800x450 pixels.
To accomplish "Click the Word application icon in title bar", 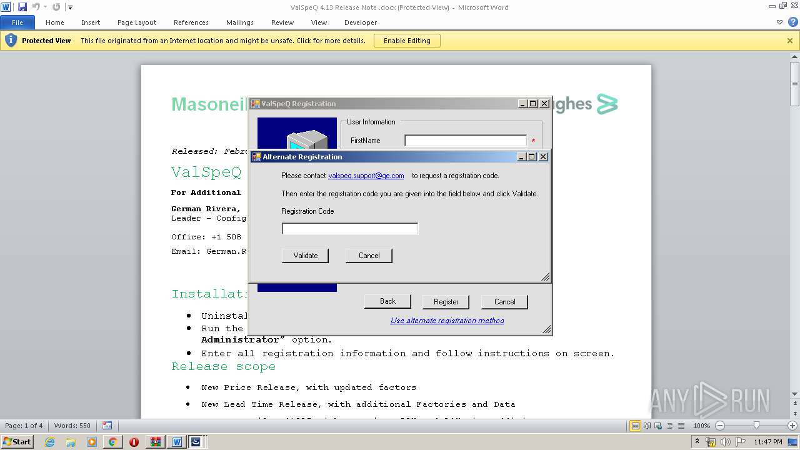I will tap(6, 7).
